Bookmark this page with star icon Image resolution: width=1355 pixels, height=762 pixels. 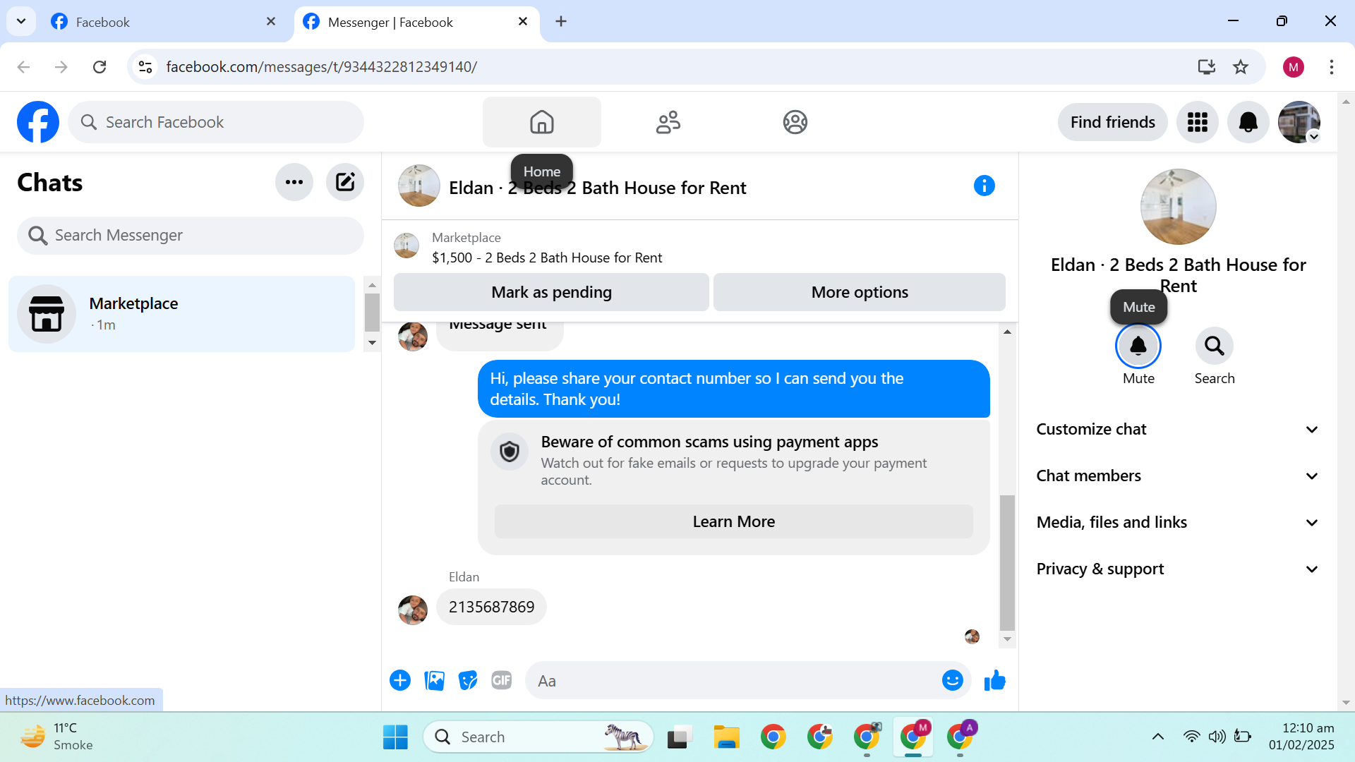[x=1241, y=67]
